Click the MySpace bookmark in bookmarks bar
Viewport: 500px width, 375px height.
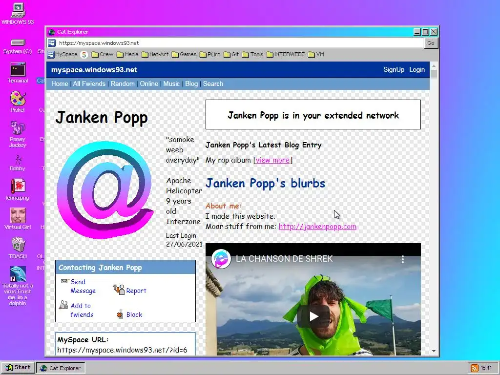click(62, 54)
